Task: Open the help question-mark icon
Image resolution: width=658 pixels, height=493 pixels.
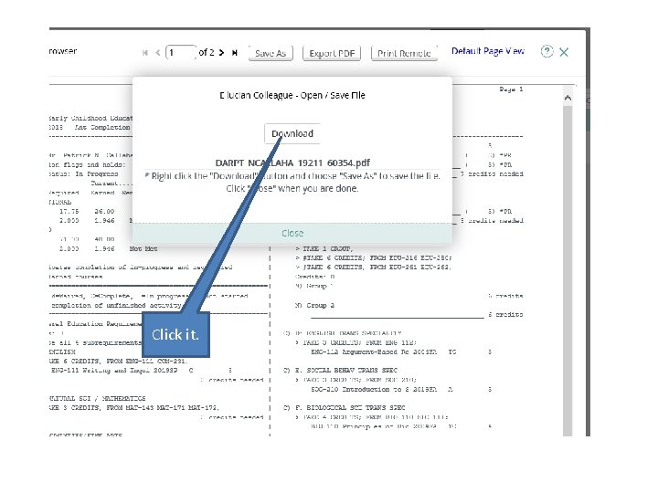Action: click(547, 51)
